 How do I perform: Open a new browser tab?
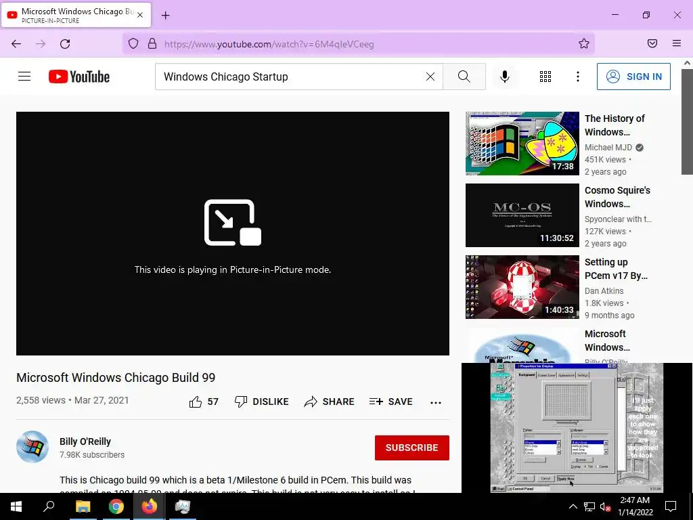point(165,16)
